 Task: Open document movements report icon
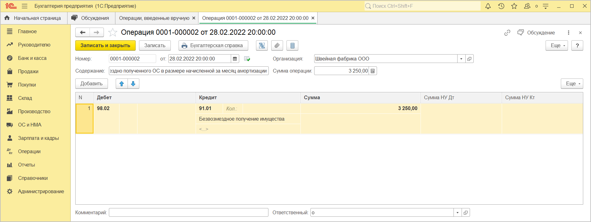click(x=292, y=46)
